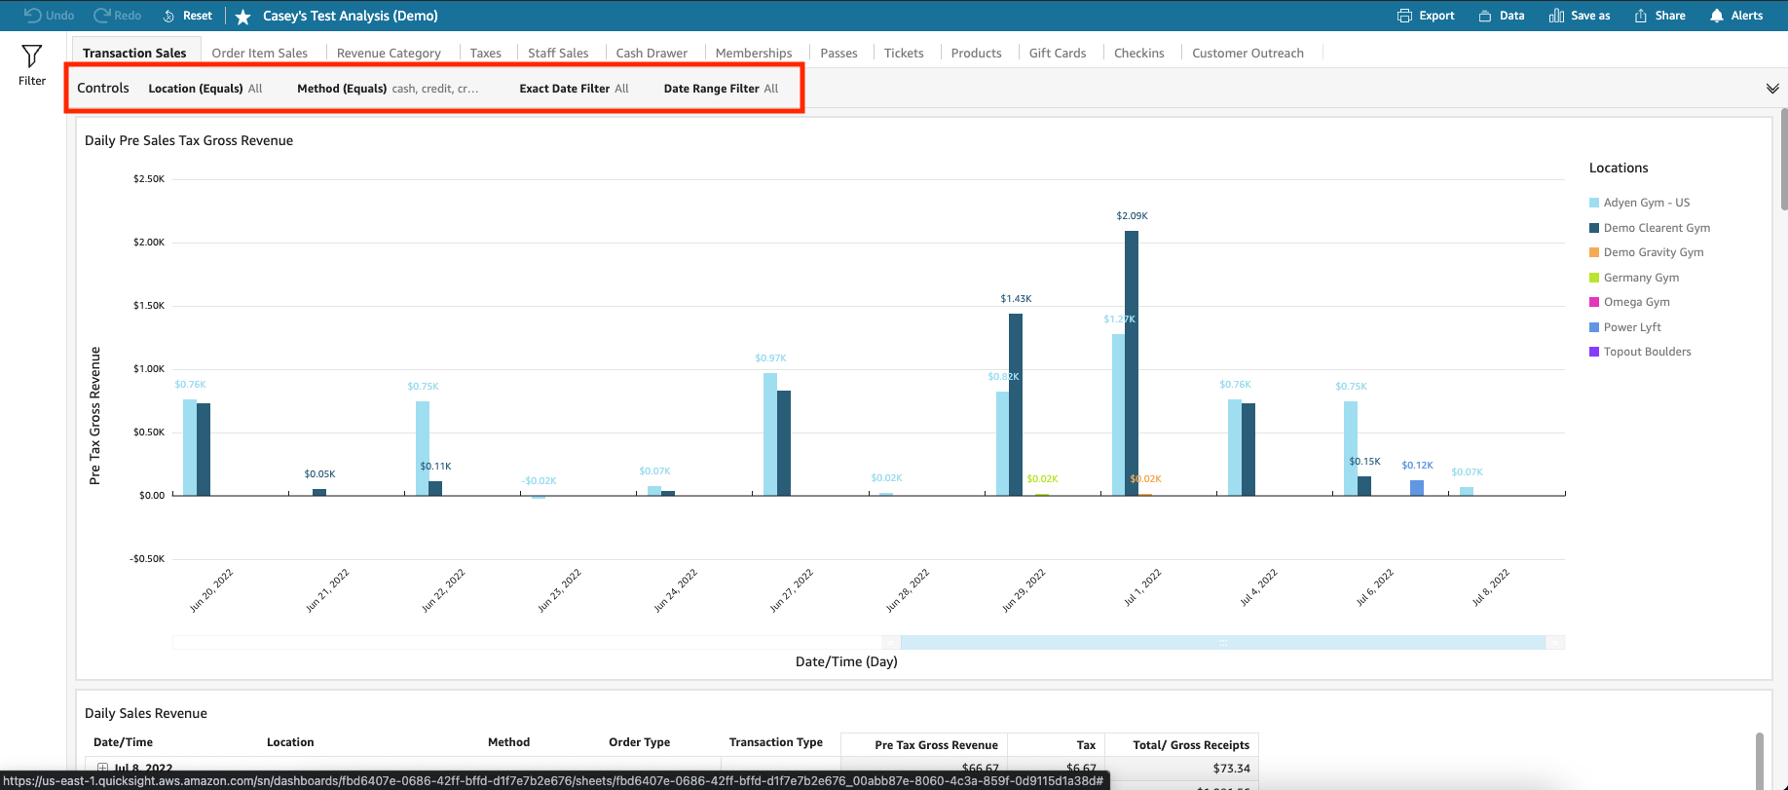Open the Location (Equals) control dropdown

[205, 89]
